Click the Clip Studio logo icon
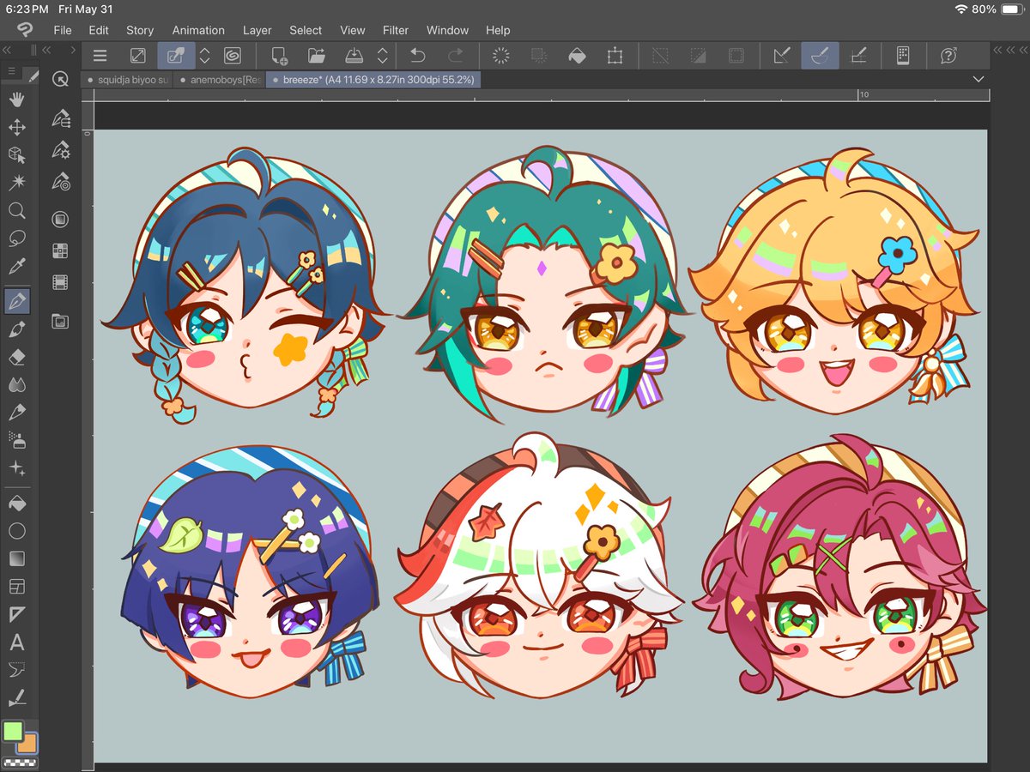This screenshot has width=1030, height=772. pos(24,30)
